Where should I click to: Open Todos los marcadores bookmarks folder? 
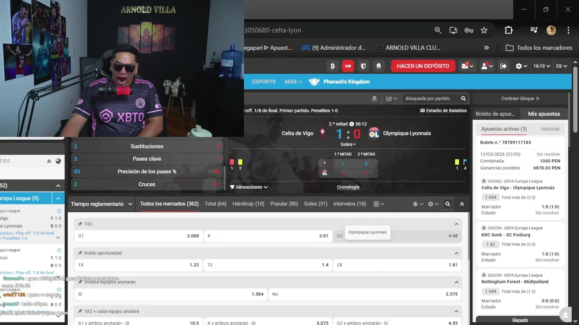539,48
